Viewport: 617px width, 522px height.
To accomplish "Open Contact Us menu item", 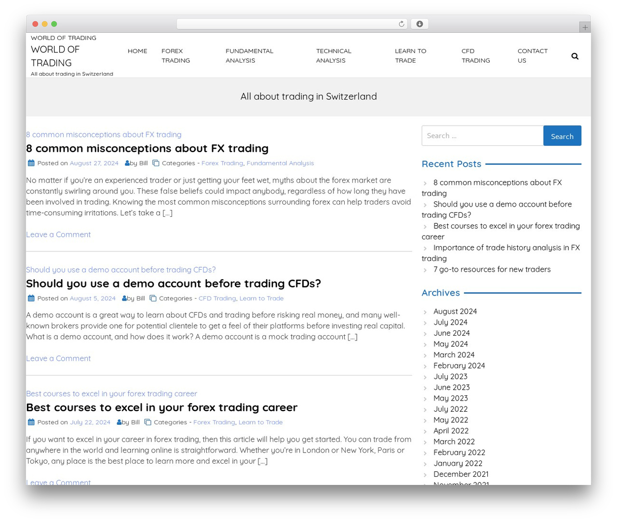I will pos(533,56).
